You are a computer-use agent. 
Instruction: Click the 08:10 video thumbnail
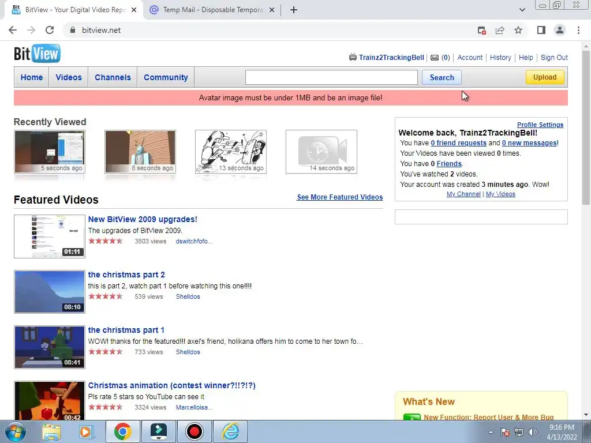(x=50, y=291)
